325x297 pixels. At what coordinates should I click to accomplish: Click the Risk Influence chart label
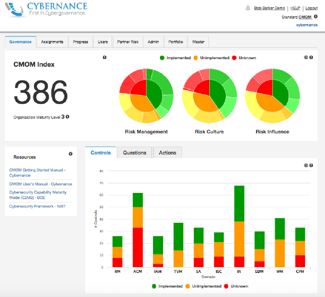tap(272, 132)
